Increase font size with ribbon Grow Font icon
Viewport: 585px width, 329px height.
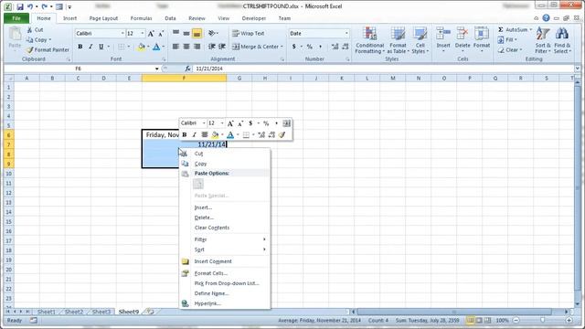coord(151,34)
